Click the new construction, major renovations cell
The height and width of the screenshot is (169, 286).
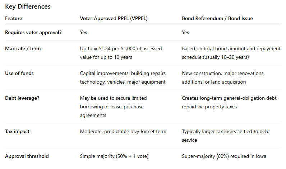[223, 77]
